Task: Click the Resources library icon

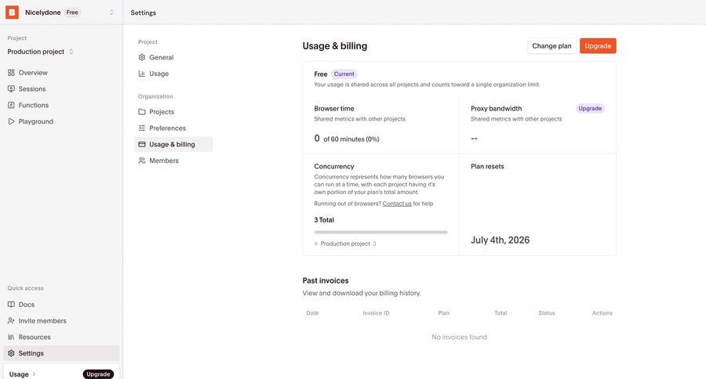Action: click(x=11, y=337)
